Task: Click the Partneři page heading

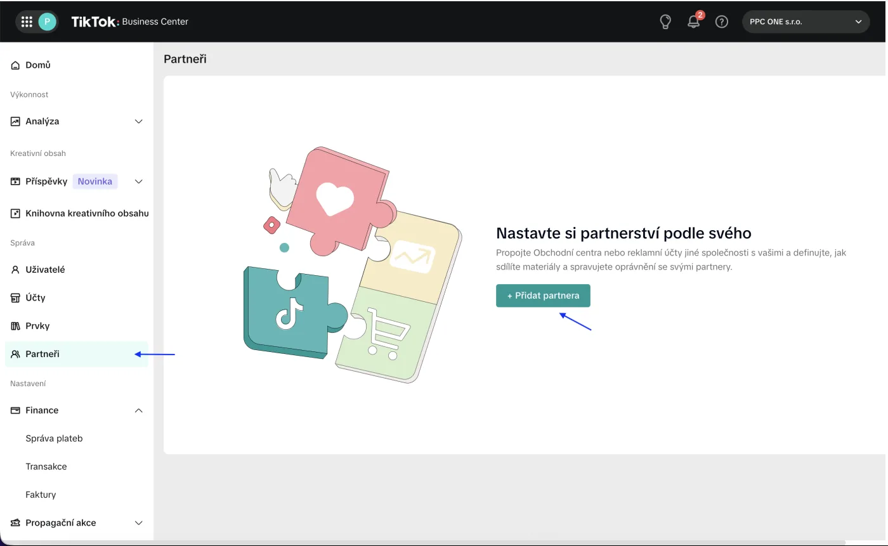Action: pyautogui.click(x=185, y=59)
